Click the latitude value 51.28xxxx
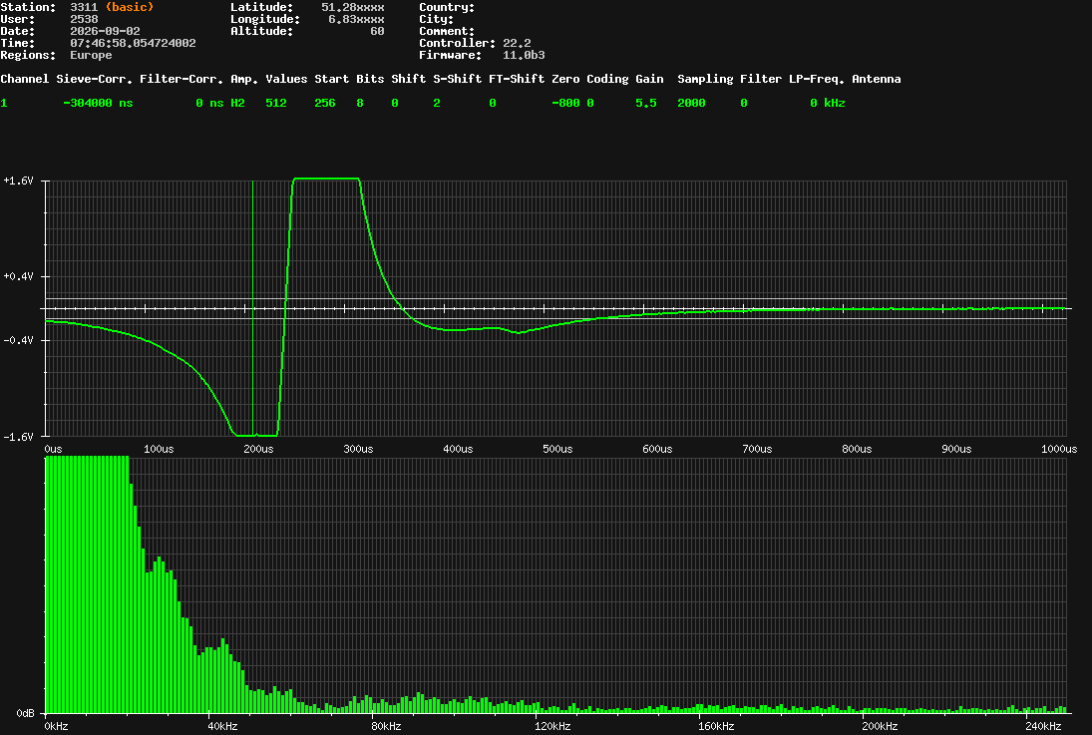This screenshot has width=1092, height=735. (x=352, y=7)
